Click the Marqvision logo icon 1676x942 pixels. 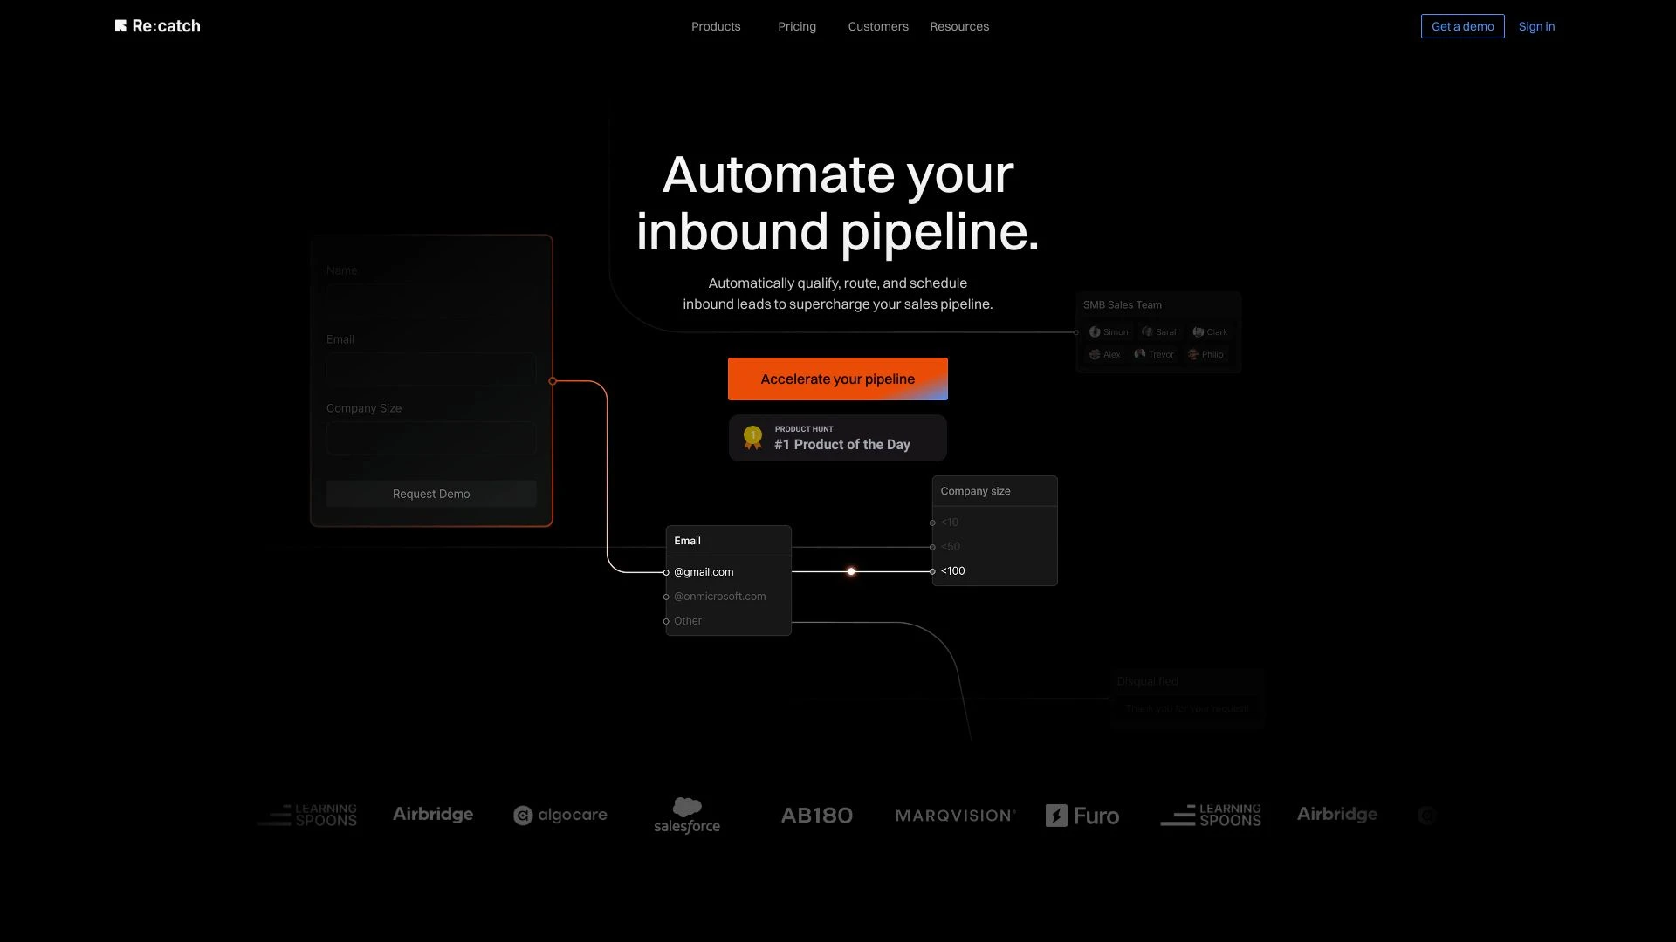pyautogui.click(x=954, y=816)
